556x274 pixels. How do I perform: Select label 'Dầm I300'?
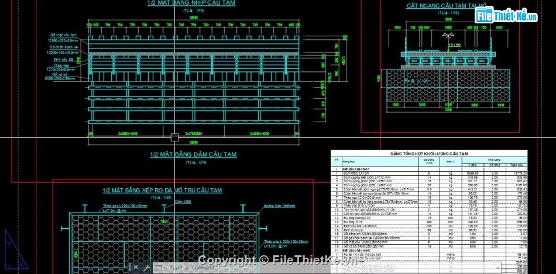(183, 202)
